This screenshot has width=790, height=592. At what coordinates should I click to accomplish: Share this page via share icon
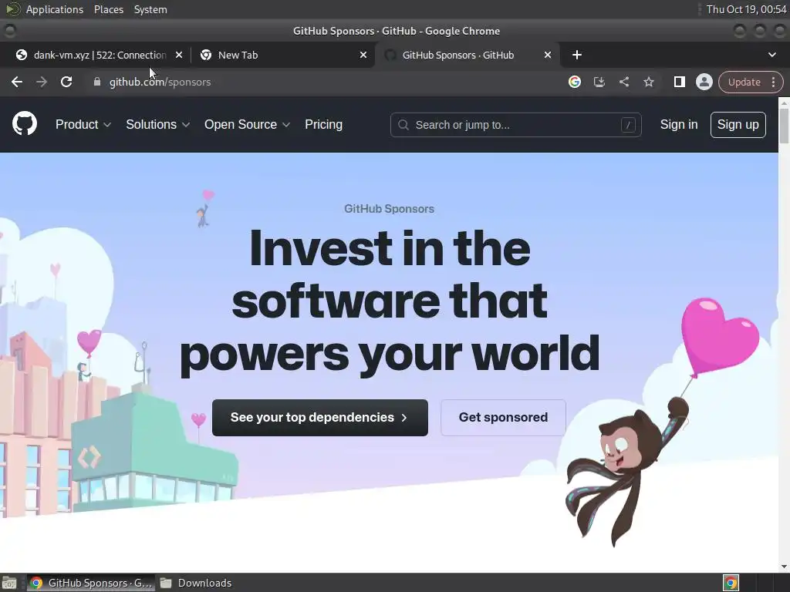[x=623, y=82]
